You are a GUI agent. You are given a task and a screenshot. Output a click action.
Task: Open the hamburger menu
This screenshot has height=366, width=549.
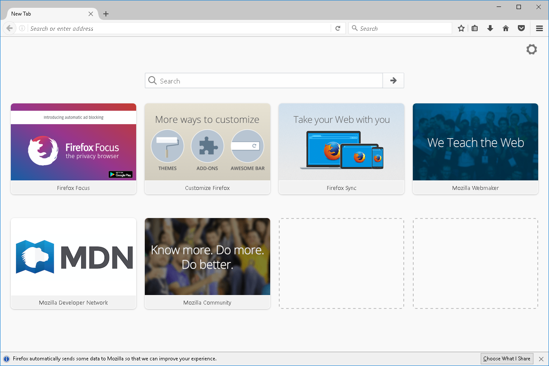[x=539, y=29]
